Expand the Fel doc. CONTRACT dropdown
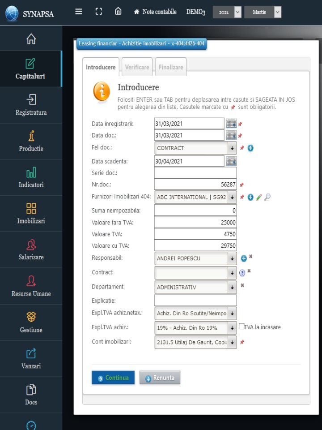322x430 pixels. click(x=195, y=148)
